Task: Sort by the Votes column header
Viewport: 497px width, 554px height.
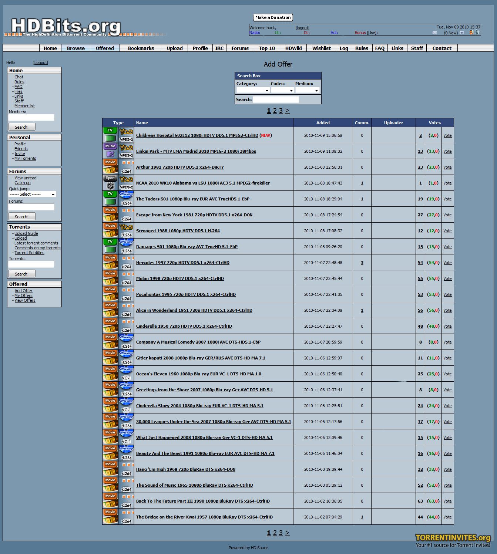Action: 435,123
